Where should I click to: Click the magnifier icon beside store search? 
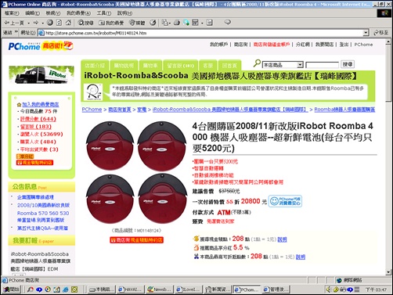pos(257,63)
